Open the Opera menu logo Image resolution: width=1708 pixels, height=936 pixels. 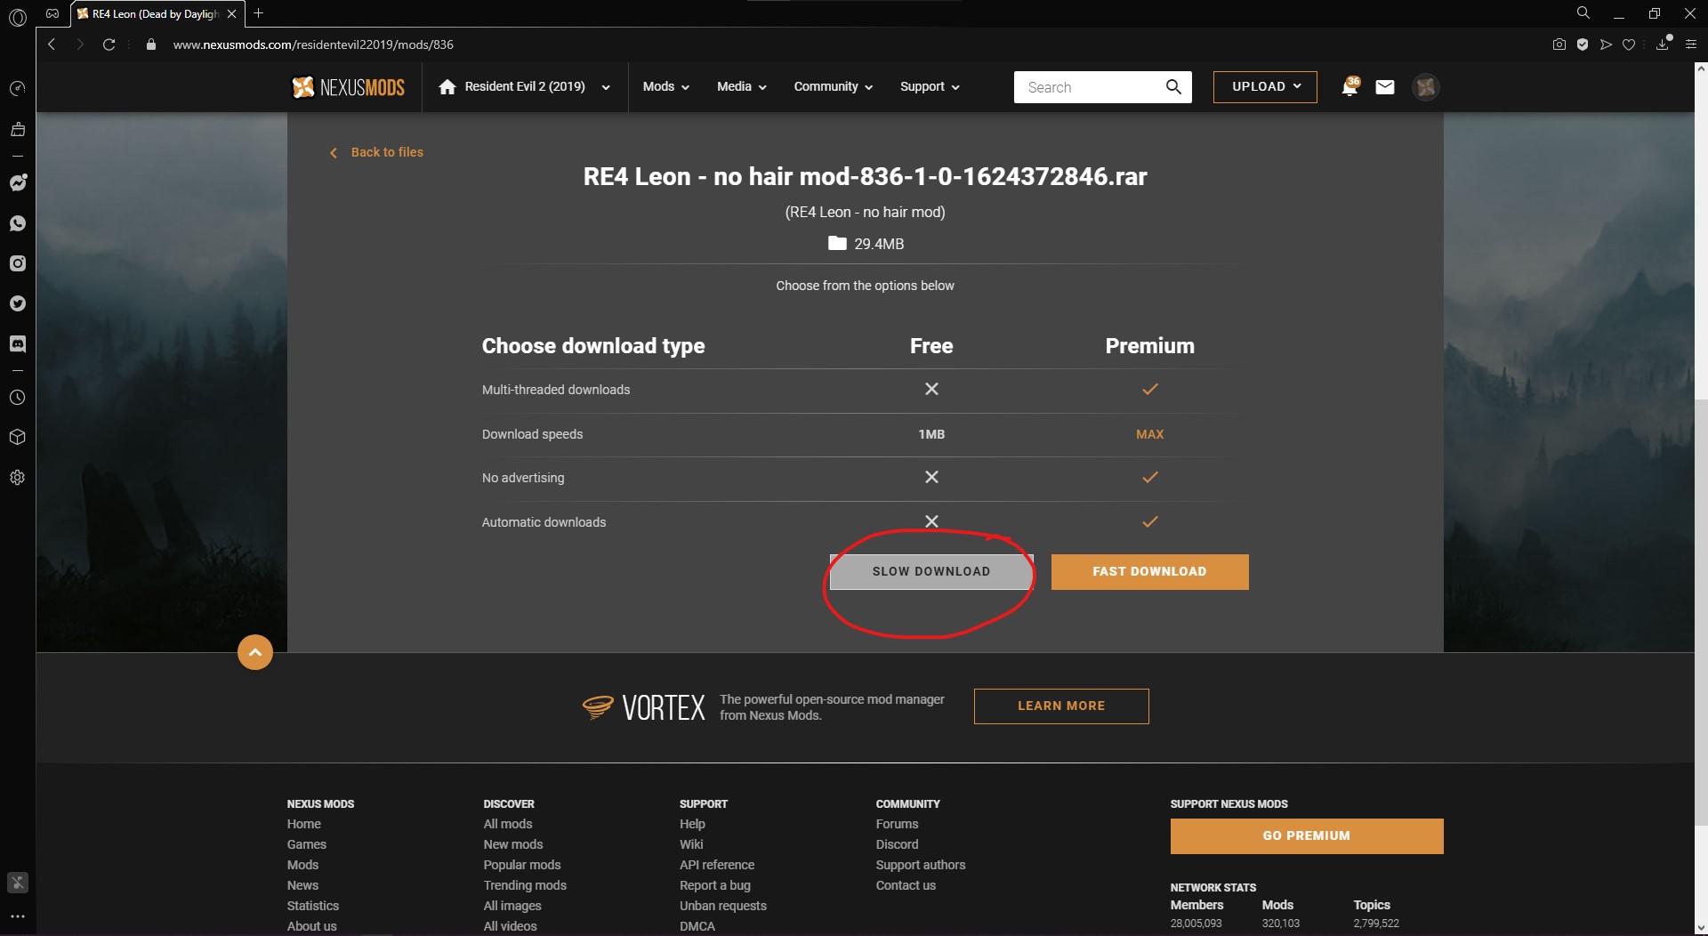point(18,16)
